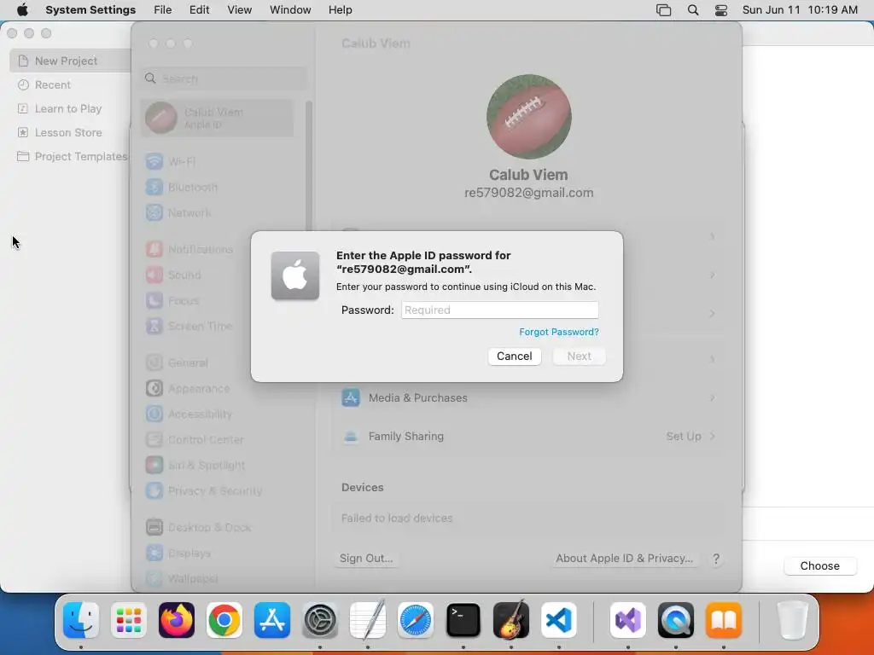Click the Choose button in GarageBand window
The width and height of the screenshot is (874, 655).
(819, 566)
